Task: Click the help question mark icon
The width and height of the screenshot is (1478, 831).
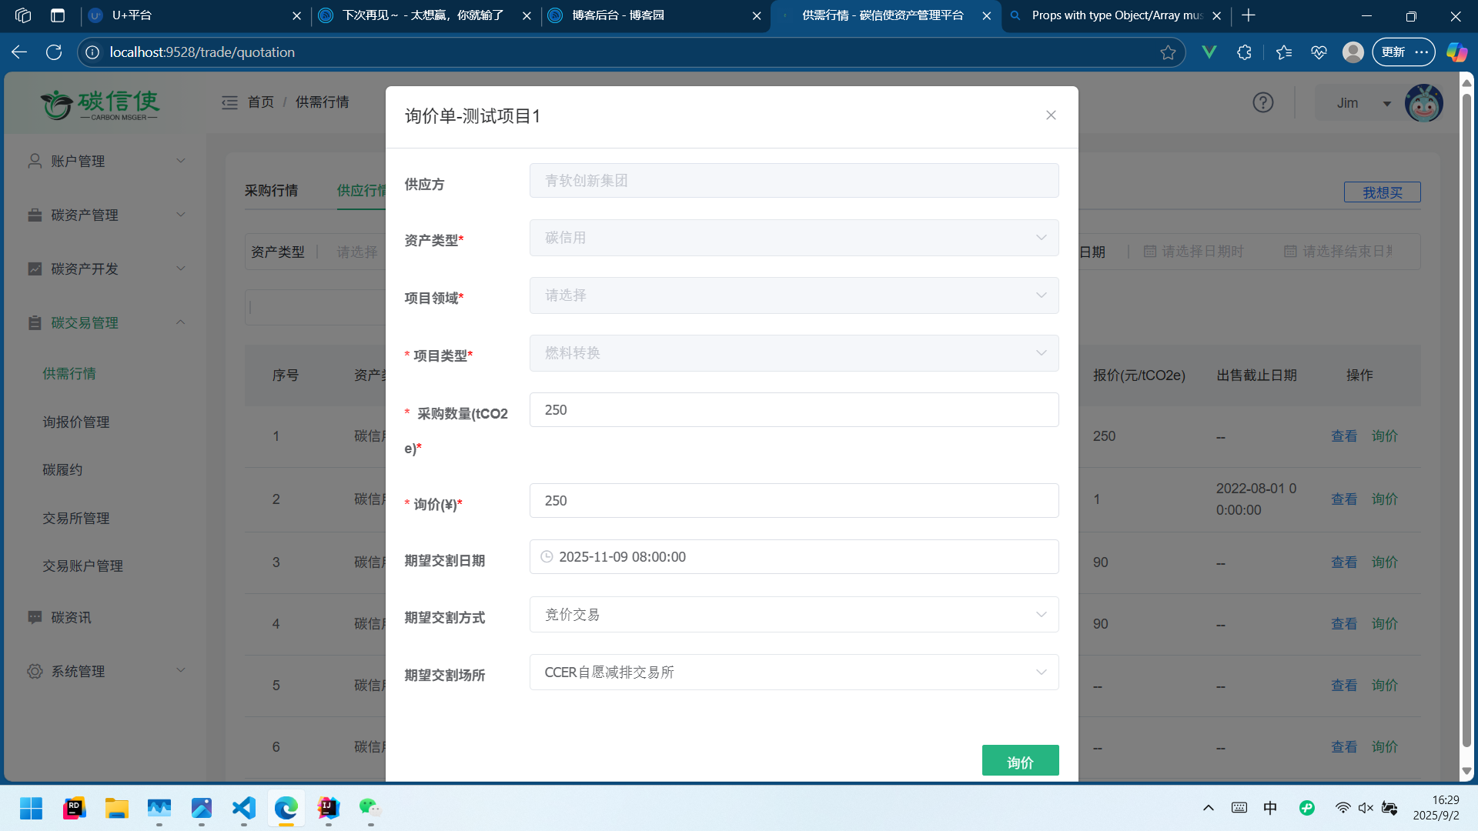Action: (1262, 102)
